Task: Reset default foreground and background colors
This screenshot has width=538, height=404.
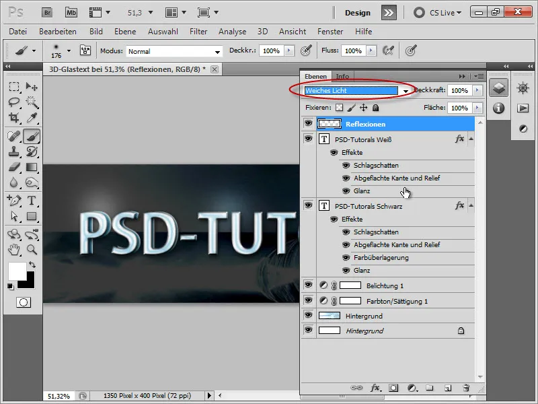Action: [11, 287]
